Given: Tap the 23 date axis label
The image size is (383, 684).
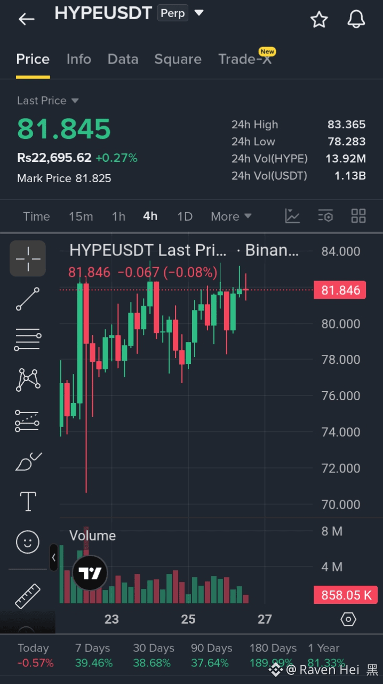Looking at the screenshot, I should [111, 619].
